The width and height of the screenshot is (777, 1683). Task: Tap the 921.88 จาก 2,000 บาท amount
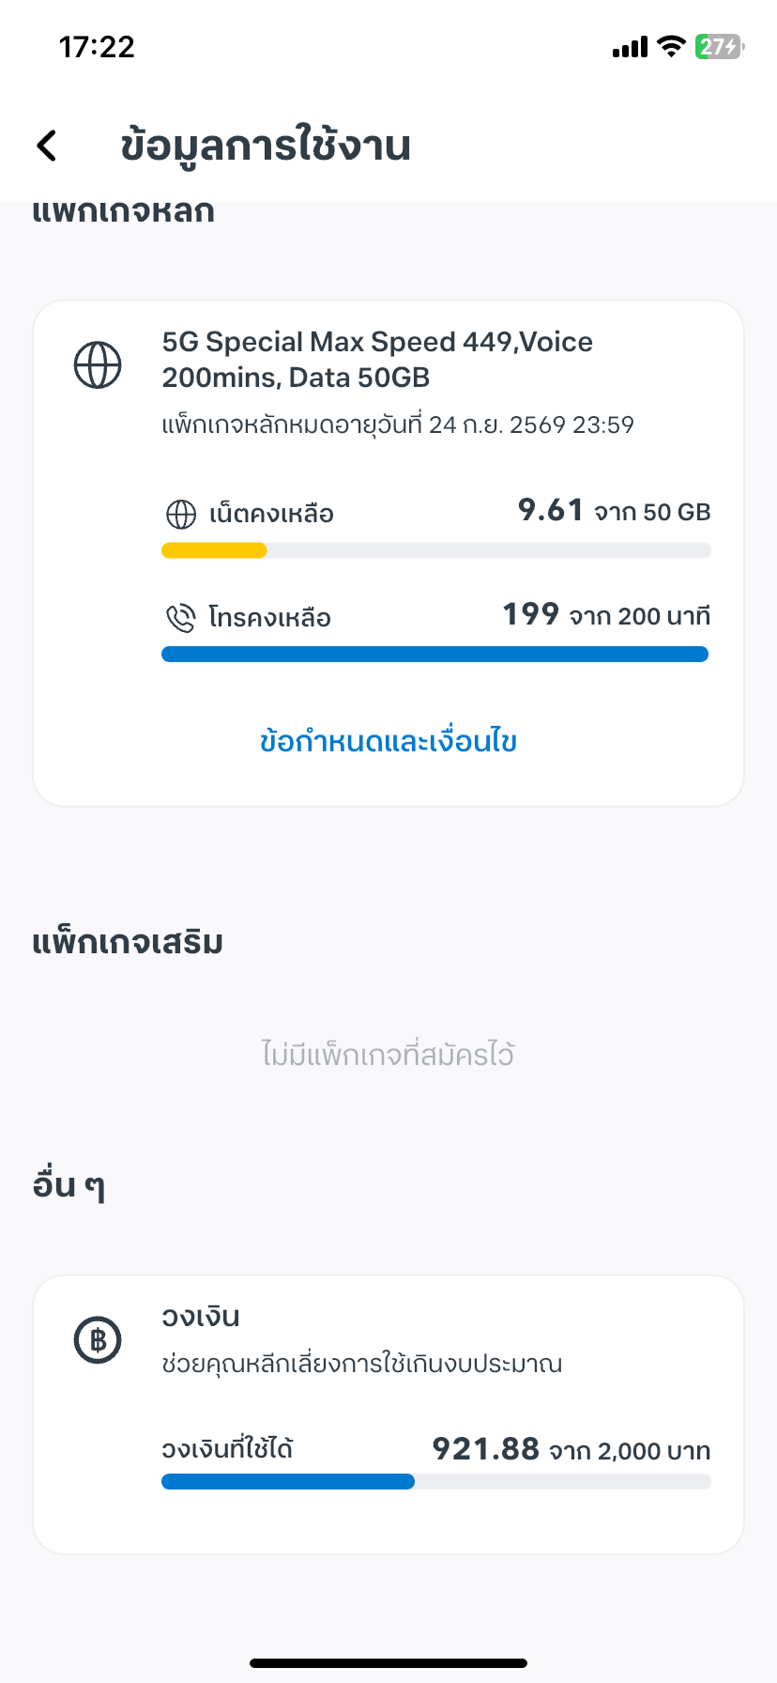coord(571,1449)
